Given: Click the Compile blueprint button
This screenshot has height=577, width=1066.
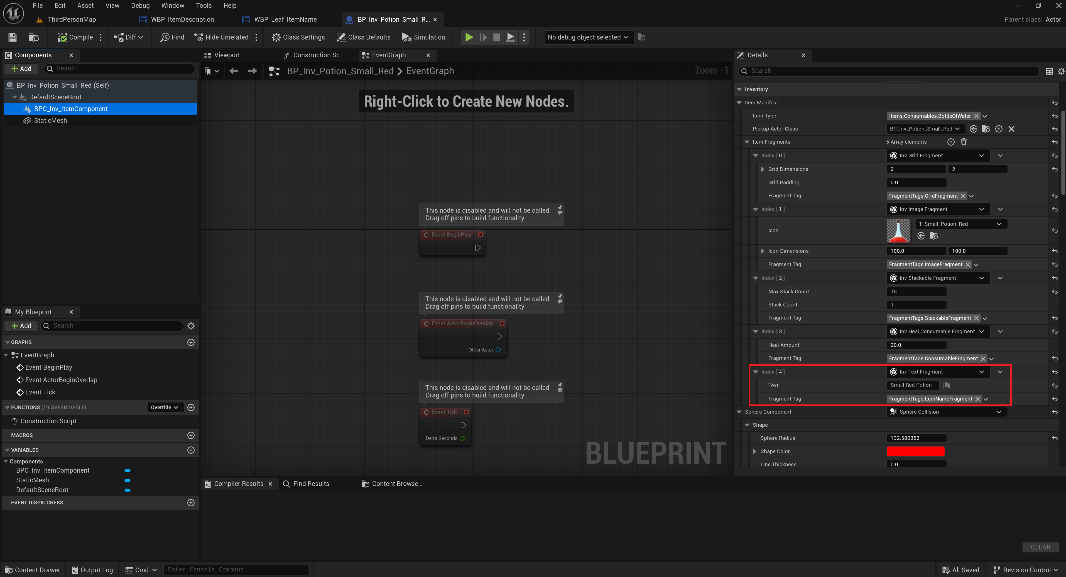Looking at the screenshot, I should coord(75,37).
